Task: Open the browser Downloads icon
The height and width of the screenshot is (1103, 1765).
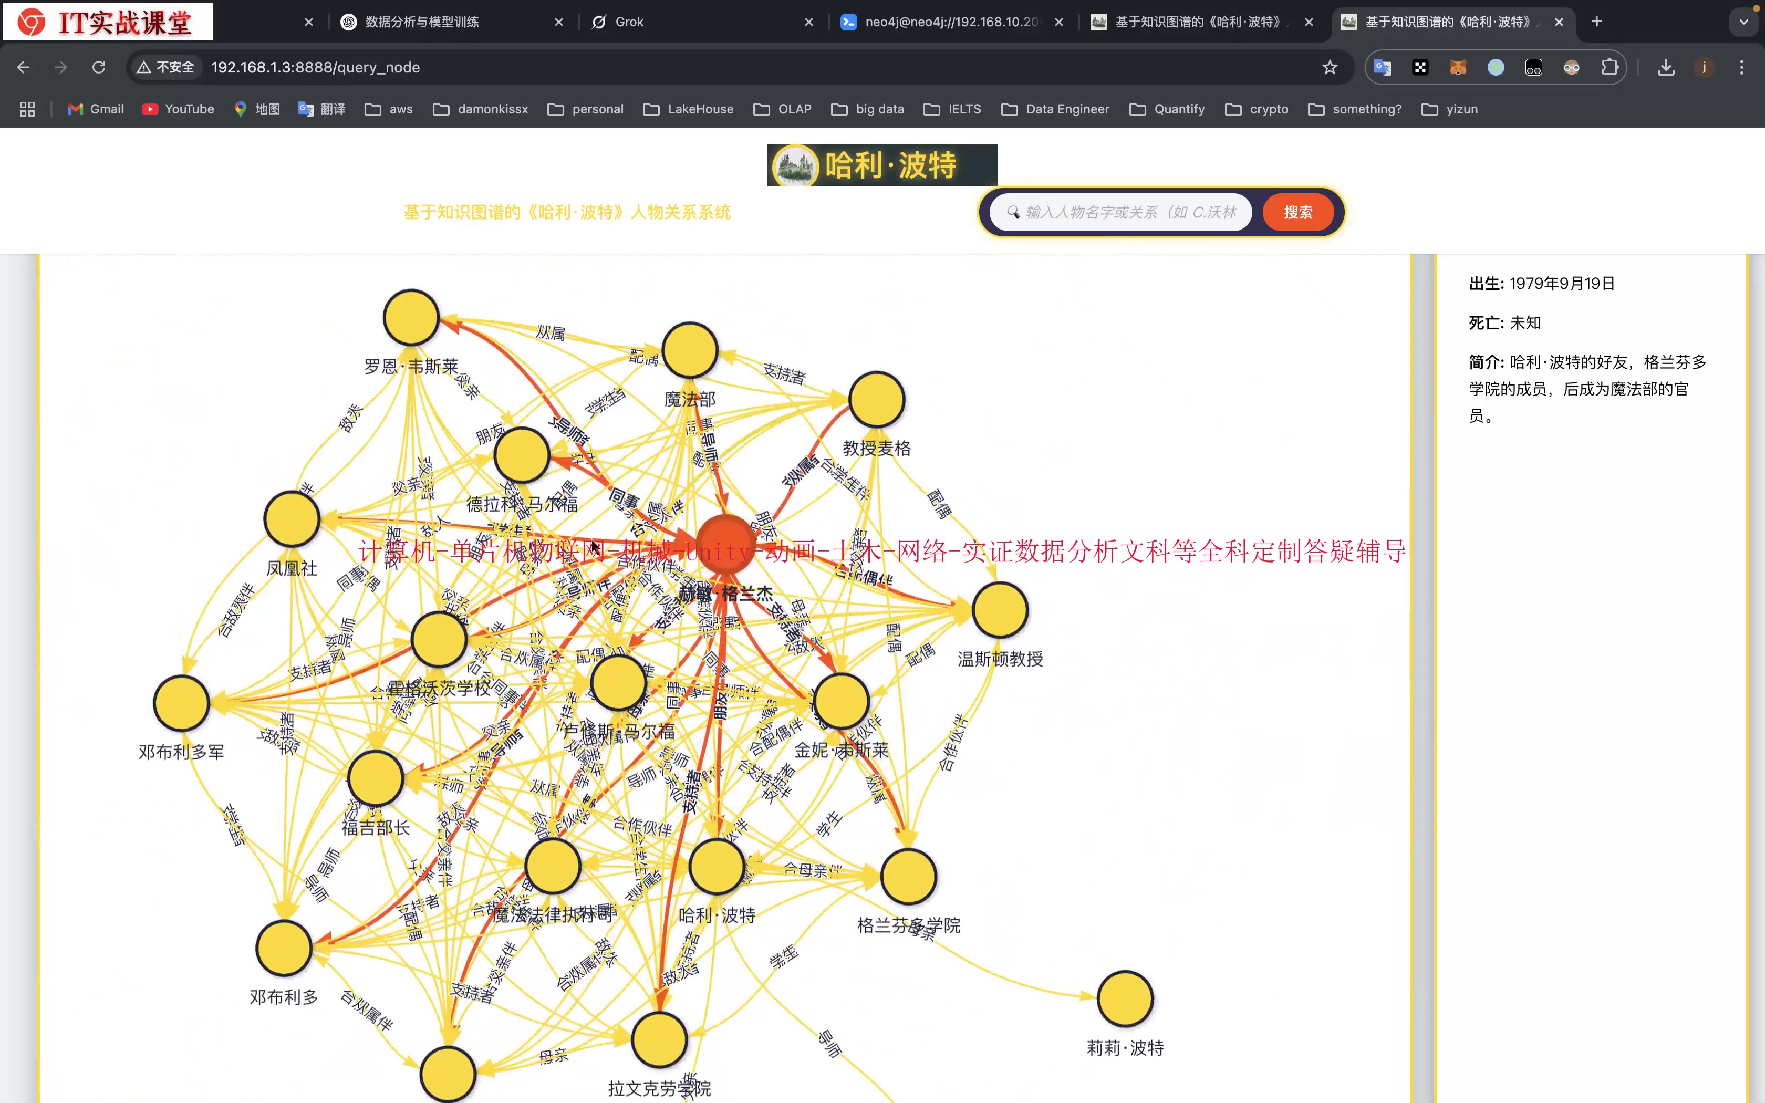Action: point(1666,67)
